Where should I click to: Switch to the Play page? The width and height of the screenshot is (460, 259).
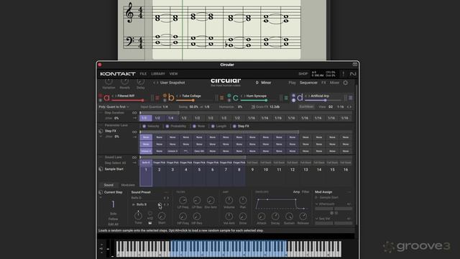pyautogui.click(x=293, y=83)
